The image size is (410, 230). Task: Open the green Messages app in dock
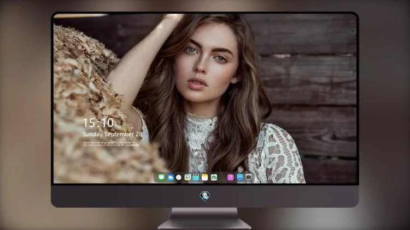click(x=161, y=178)
